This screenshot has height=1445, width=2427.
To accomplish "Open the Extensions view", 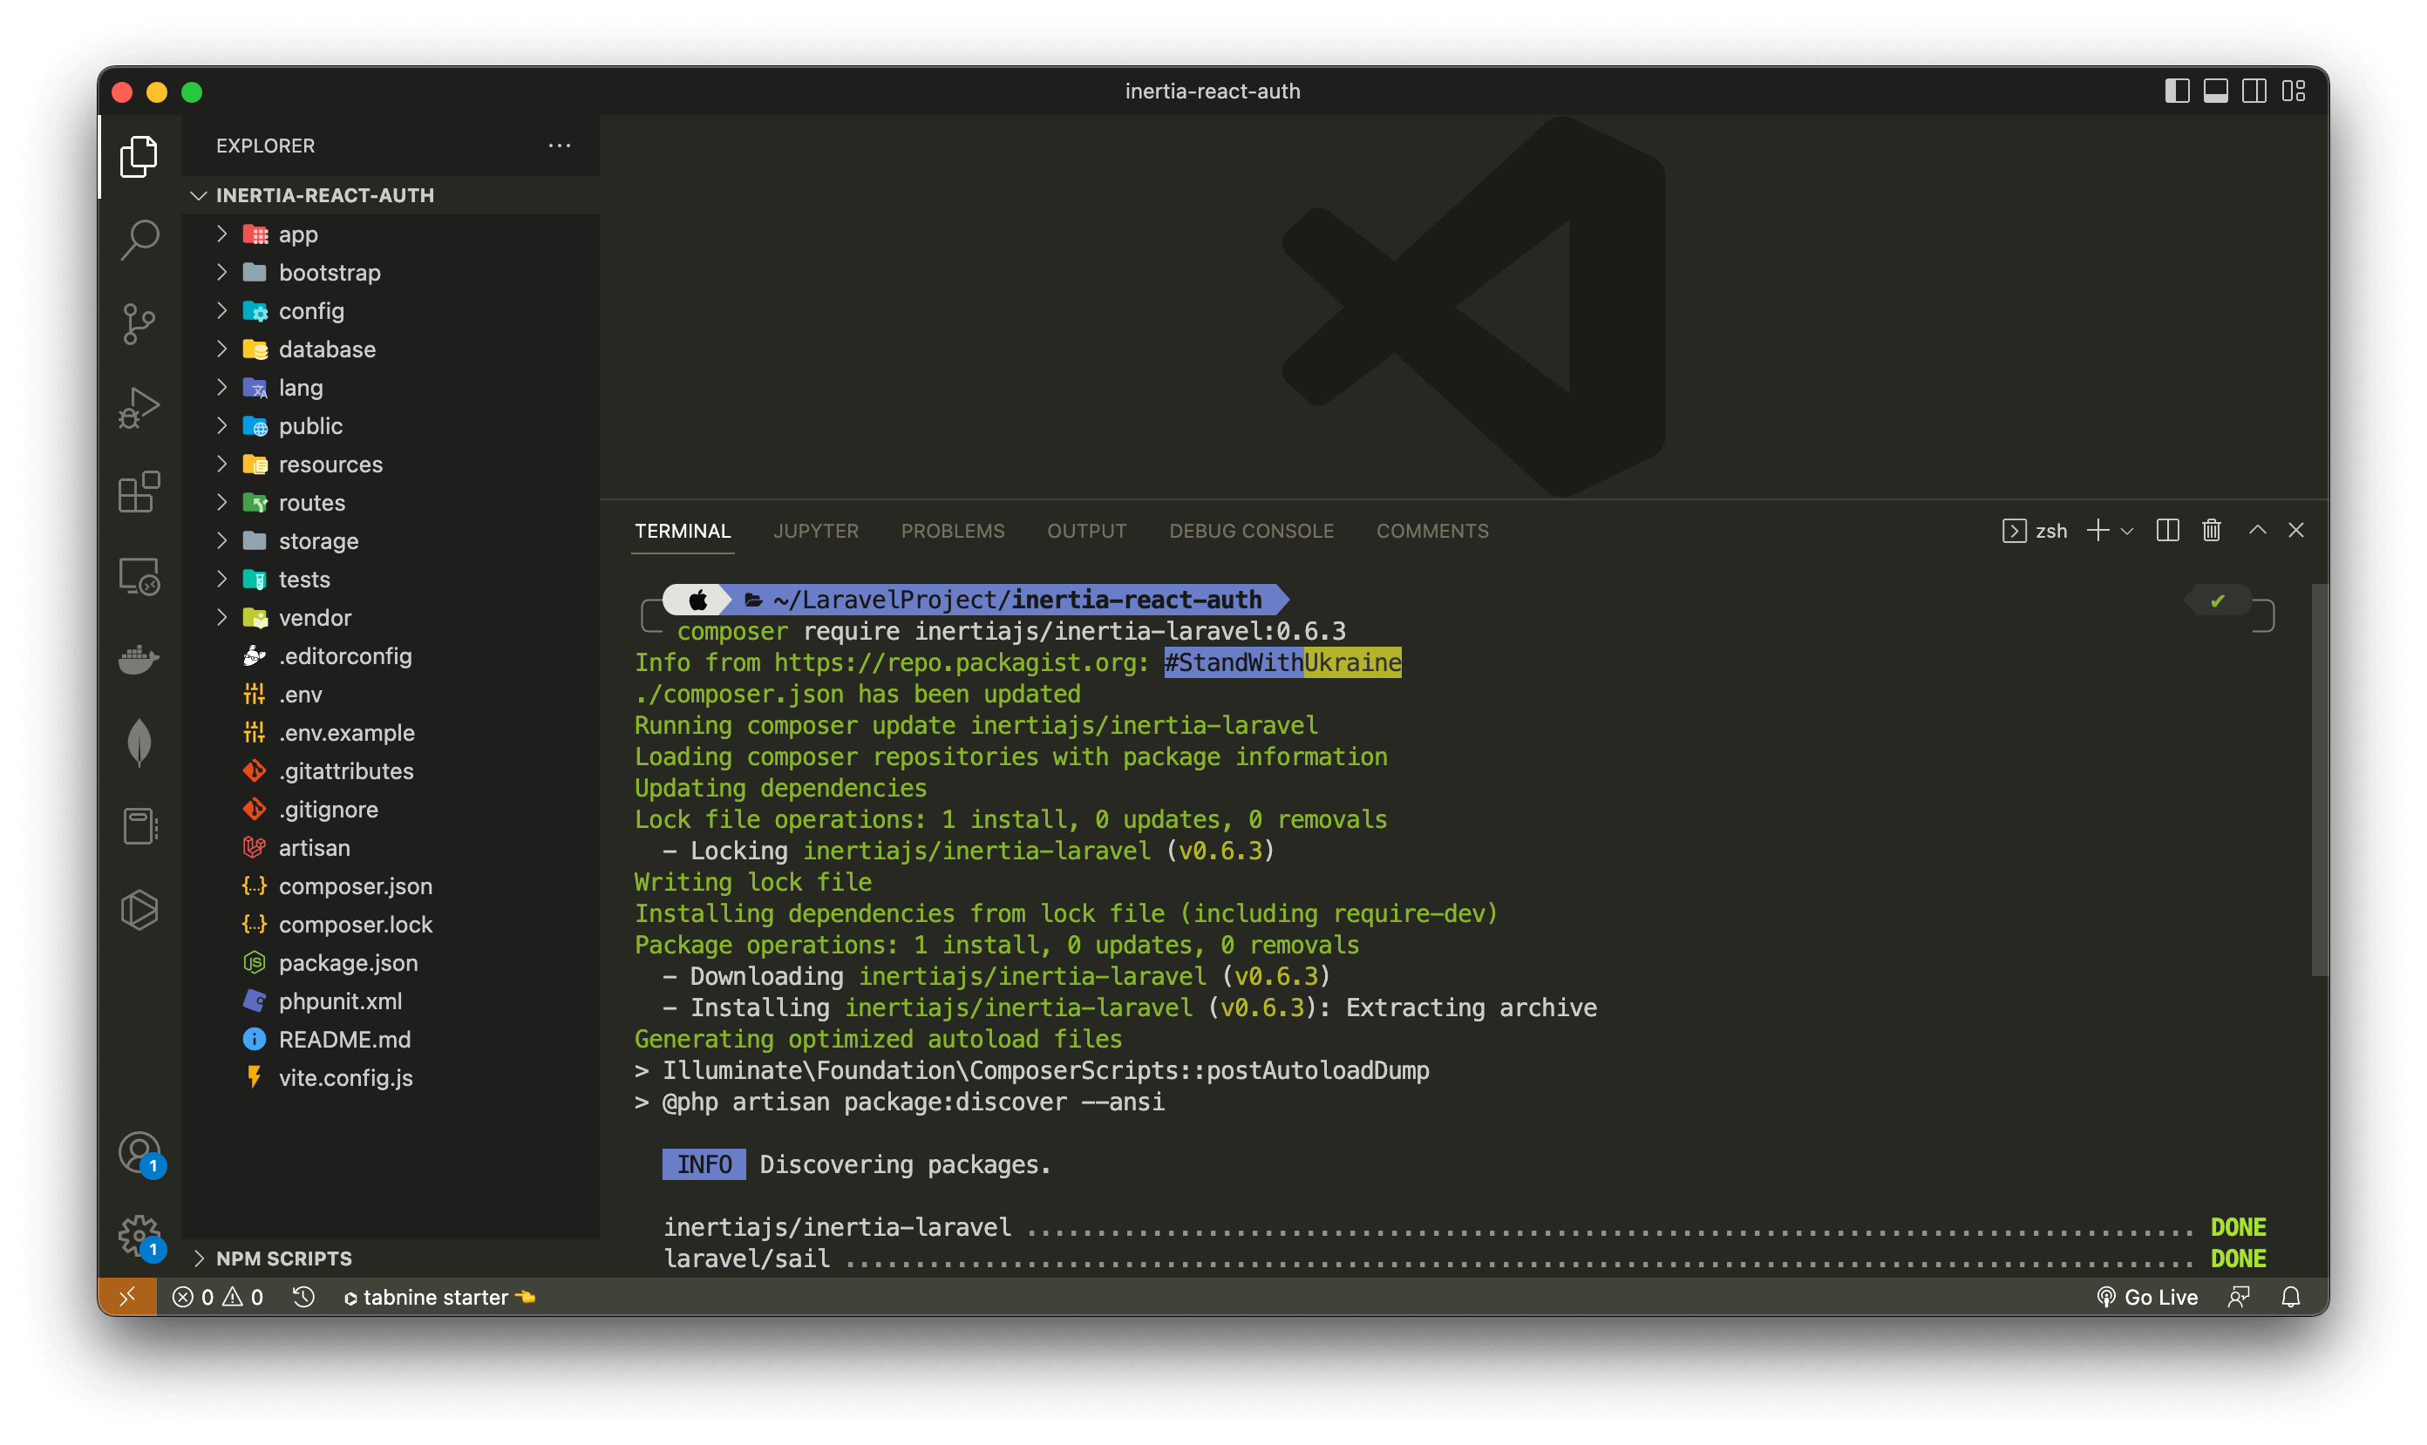I will 139,492.
